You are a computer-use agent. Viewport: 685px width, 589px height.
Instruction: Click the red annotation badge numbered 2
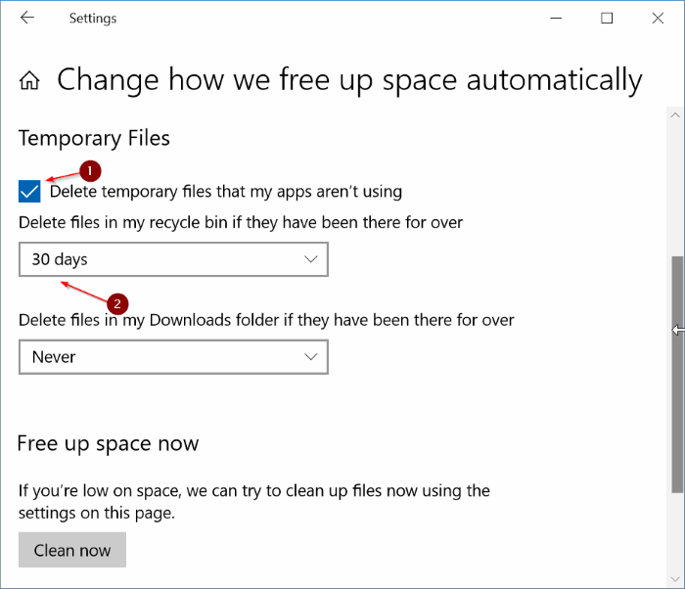(116, 303)
